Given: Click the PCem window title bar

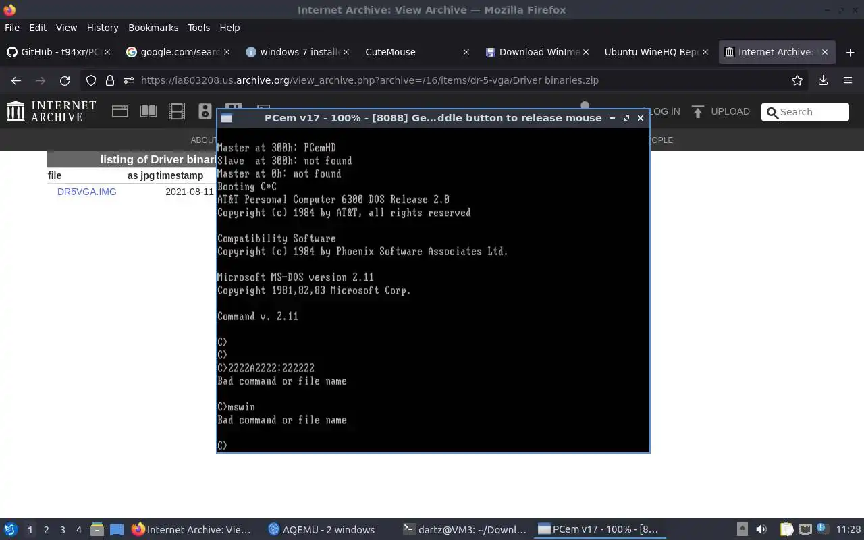Looking at the screenshot, I should pos(433,118).
